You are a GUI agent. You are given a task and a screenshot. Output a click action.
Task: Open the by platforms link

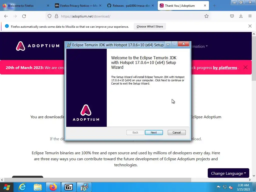pos(225,67)
